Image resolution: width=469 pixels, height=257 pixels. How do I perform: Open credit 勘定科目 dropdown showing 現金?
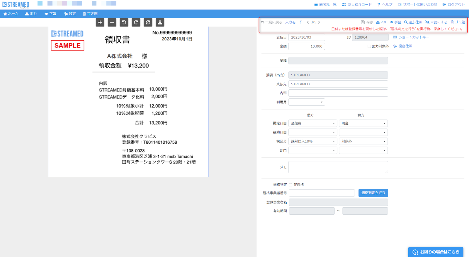click(x=363, y=123)
